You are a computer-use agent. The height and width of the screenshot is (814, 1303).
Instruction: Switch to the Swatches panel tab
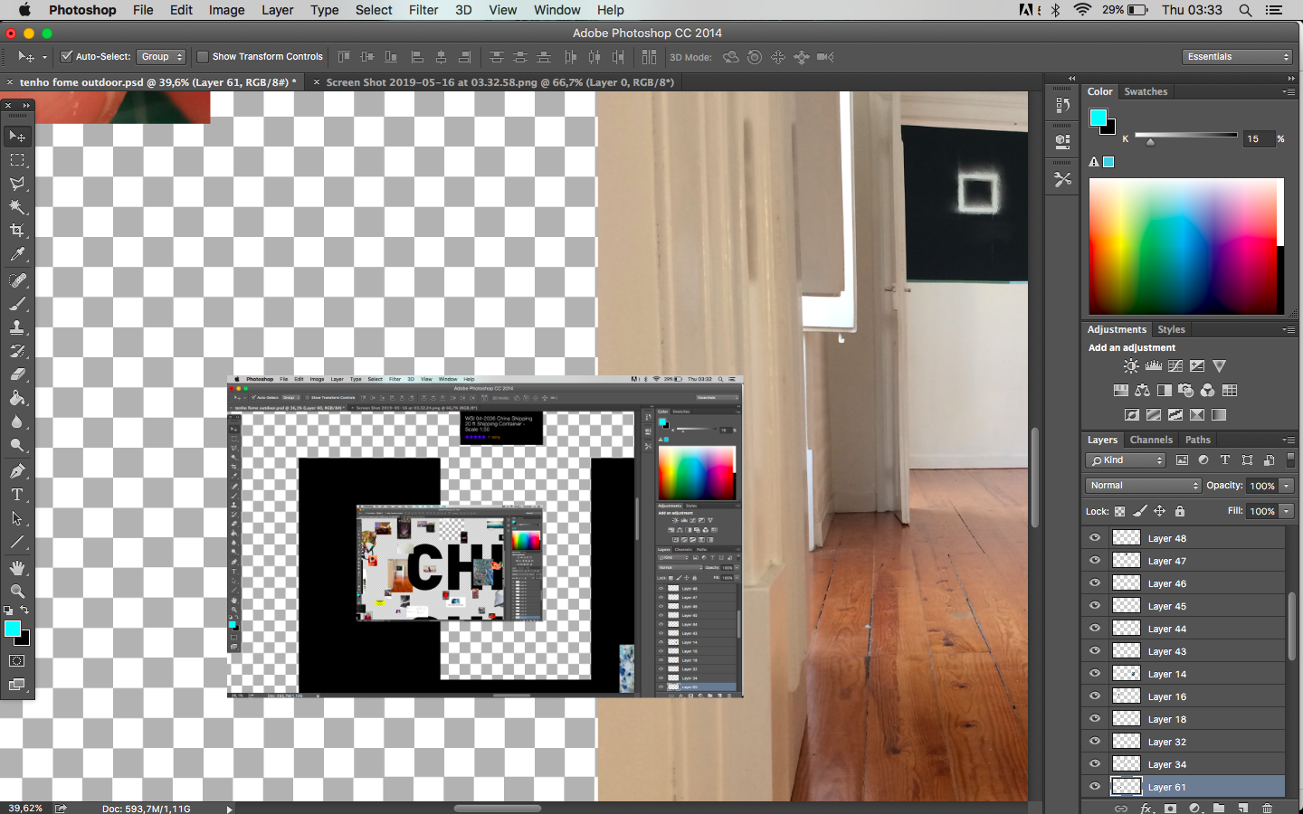pos(1146,91)
